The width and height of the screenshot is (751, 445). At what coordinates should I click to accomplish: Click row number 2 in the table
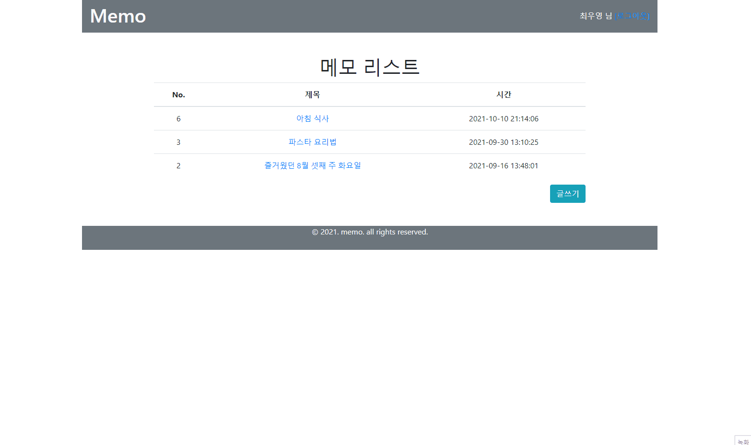pyautogui.click(x=178, y=165)
